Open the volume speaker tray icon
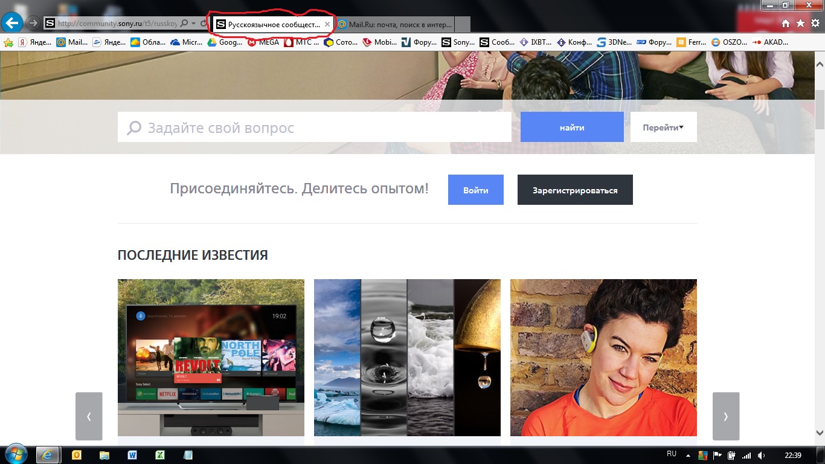This screenshot has width=825, height=464. pyautogui.click(x=762, y=455)
